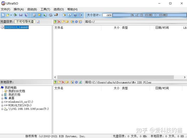Expand the windows10_os(C:) drive node

[x=2, y=102]
